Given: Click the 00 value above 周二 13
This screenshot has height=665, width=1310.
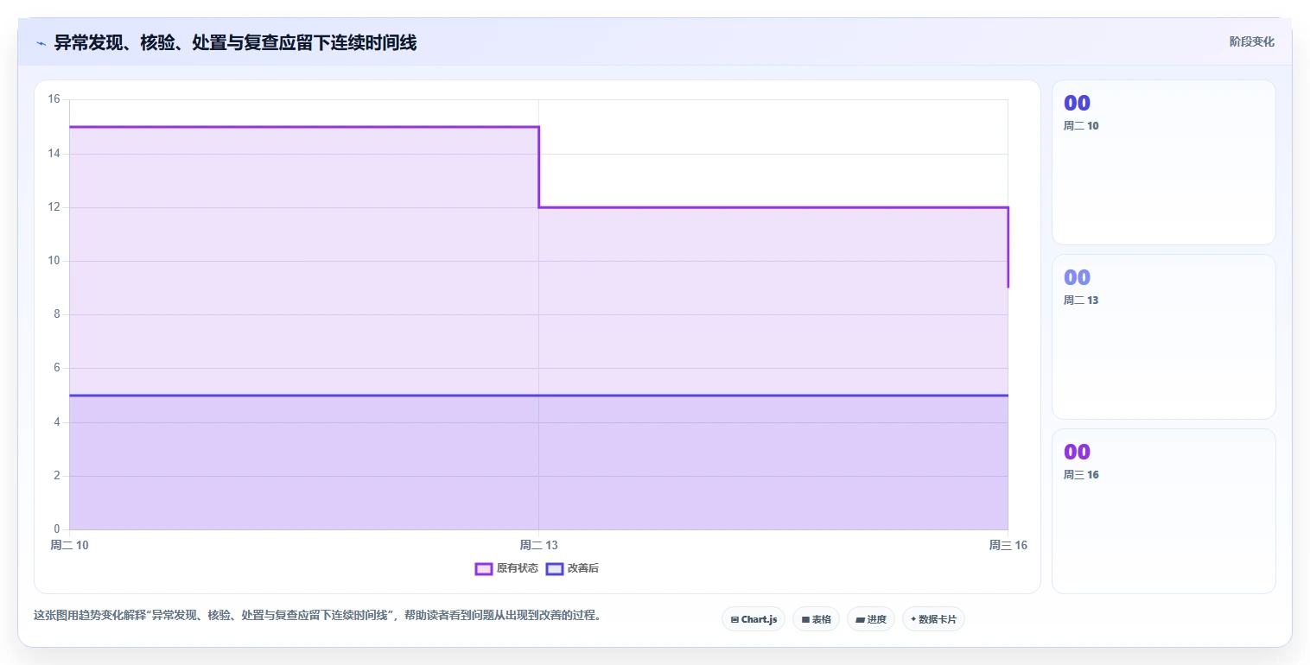Looking at the screenshot, I should (1077, 278).
